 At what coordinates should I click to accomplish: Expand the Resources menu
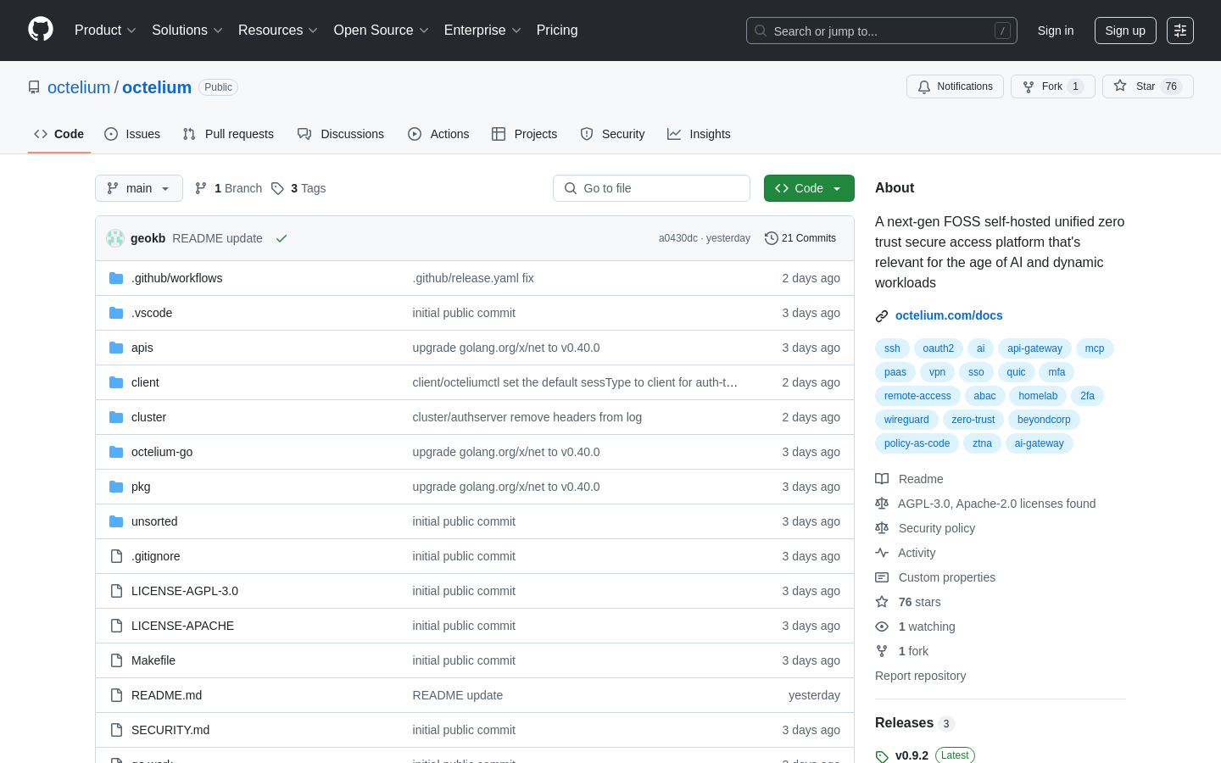click(278, 31)
